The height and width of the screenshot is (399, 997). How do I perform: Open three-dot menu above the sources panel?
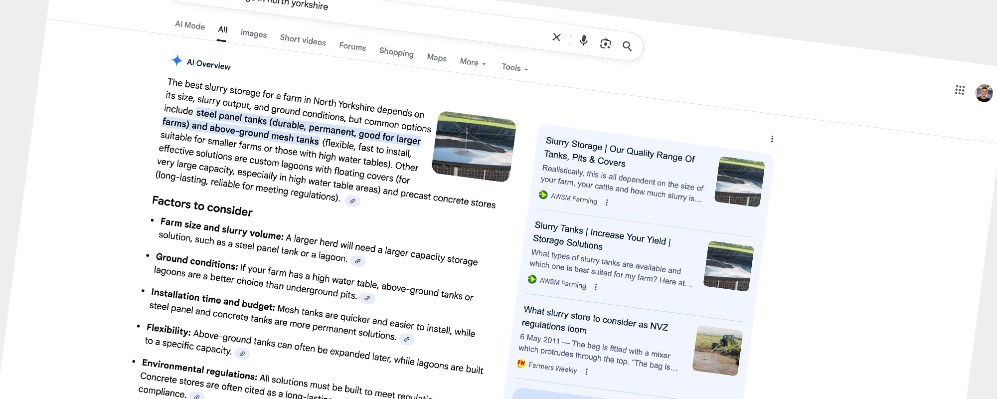coord(772,139)
